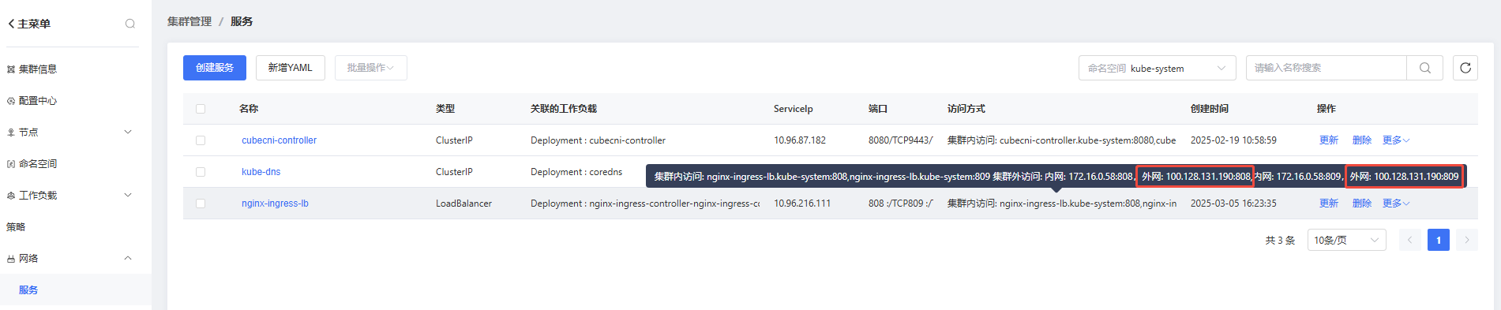Click the 新增YAML button
The width and height of the screenshot is (1501, 310).
290,68
